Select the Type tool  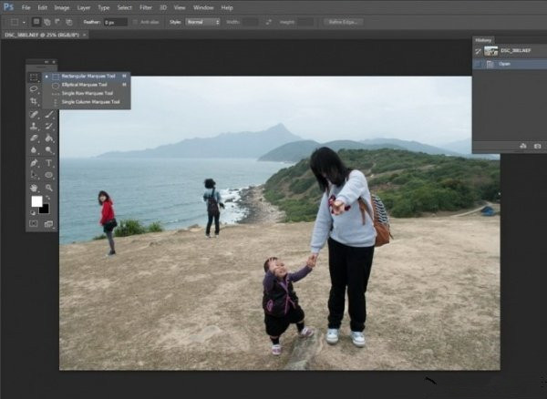[x=49, y=163]
